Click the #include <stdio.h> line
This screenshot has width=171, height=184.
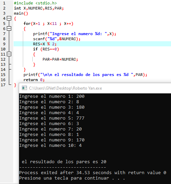coord(35,3)
